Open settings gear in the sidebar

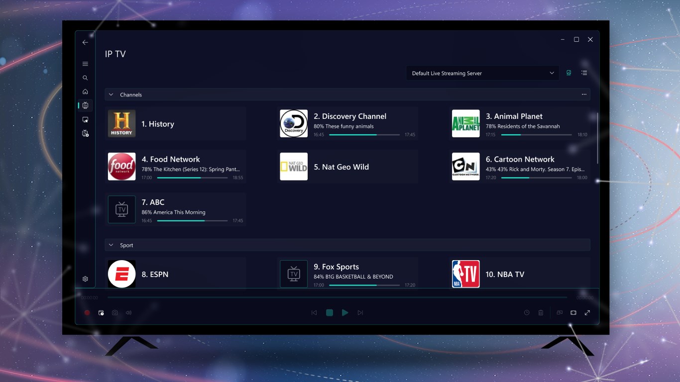85,279
